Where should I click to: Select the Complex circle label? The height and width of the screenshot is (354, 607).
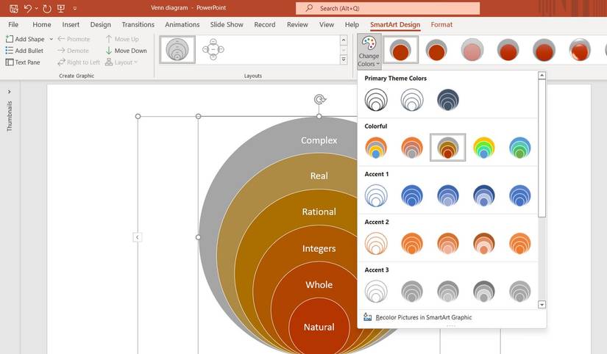[319, 140]
